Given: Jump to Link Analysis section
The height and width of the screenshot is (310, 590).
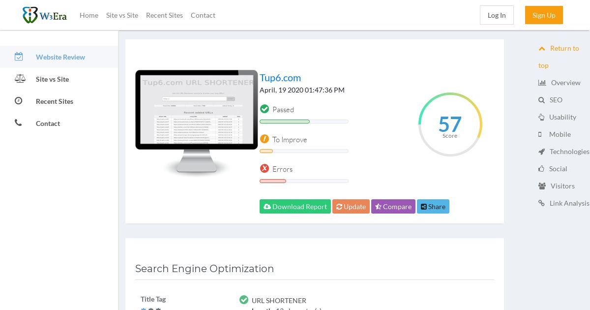Looking at the screenshot, I should point(569,203).
